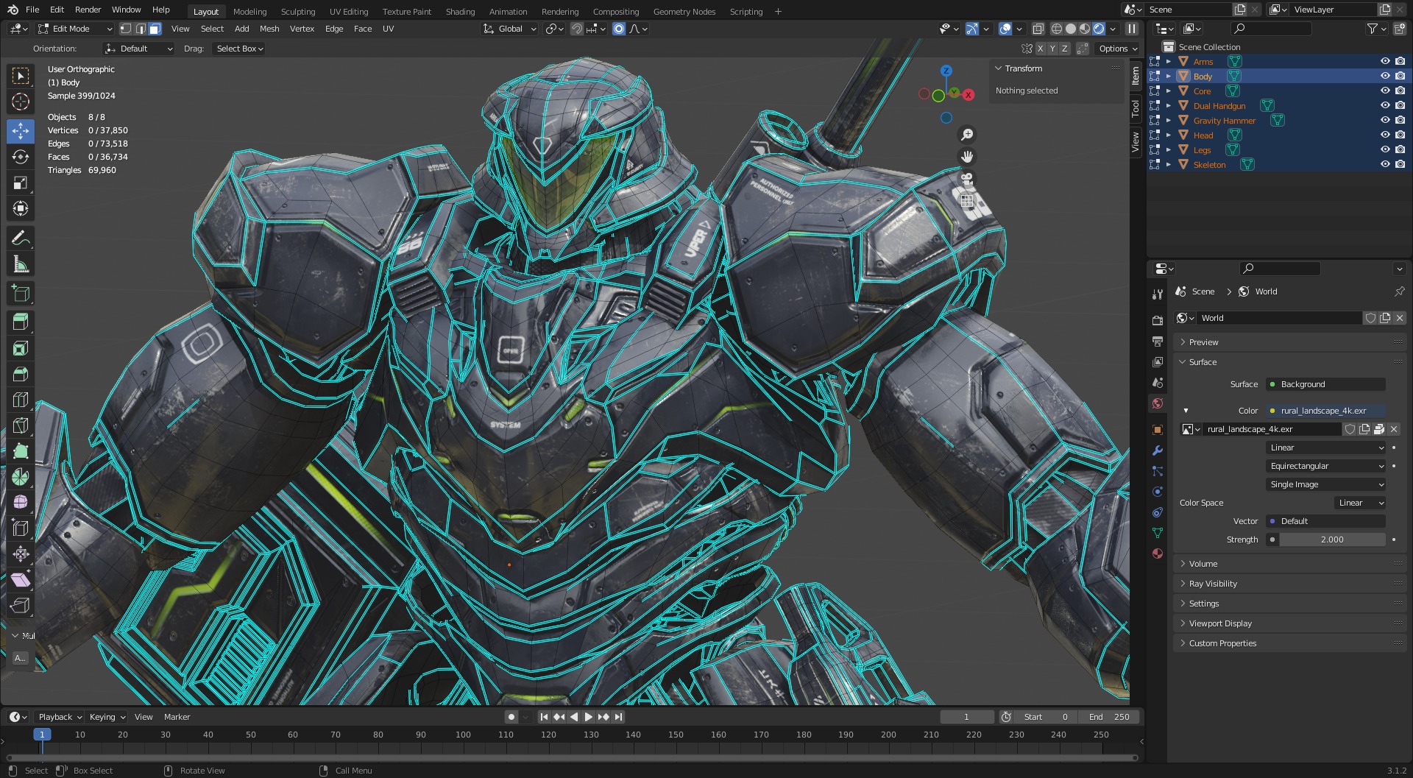
Task: Select the Transform tool
Action: coord(21,208)
